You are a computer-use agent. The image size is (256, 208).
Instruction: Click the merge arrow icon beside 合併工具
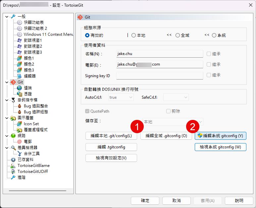tap(20, 154)
